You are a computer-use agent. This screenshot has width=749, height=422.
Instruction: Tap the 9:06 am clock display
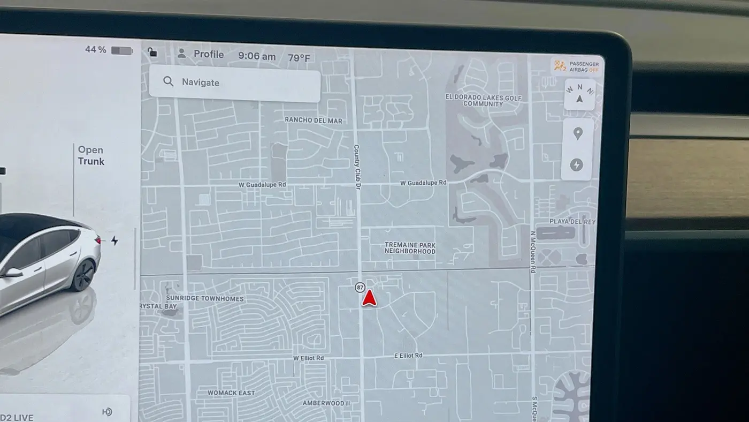(x=257, y=56)
